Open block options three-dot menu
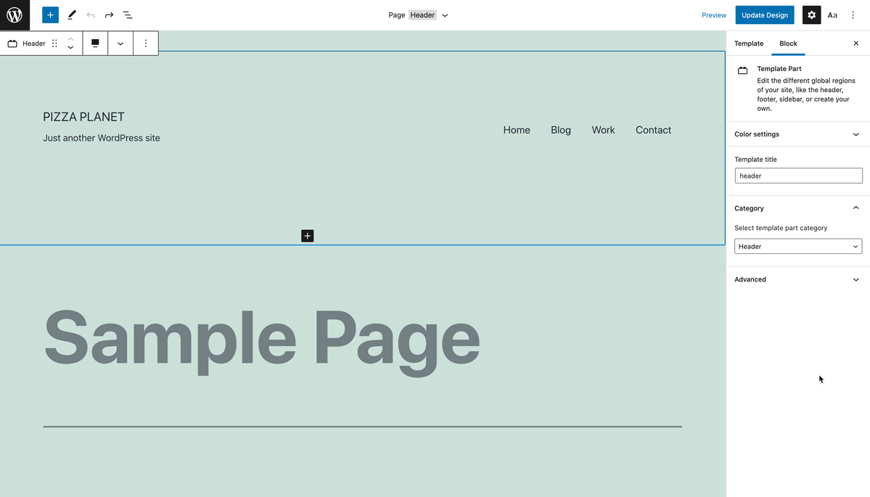Image resolution: width=870 pixels, height=497 pixels. (146, 44)
